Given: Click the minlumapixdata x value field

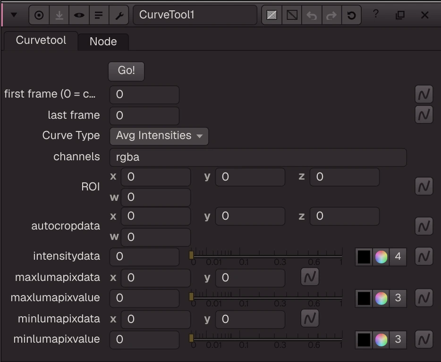Looking at the screenshot, I should click(156, 320).
